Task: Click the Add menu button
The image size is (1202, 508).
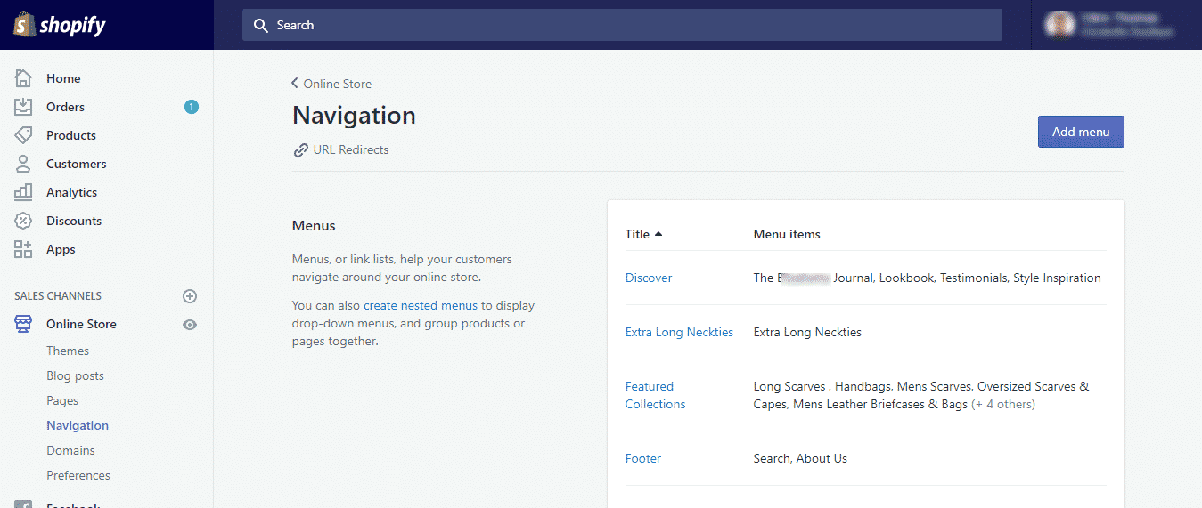Action: coord(1080,132)
